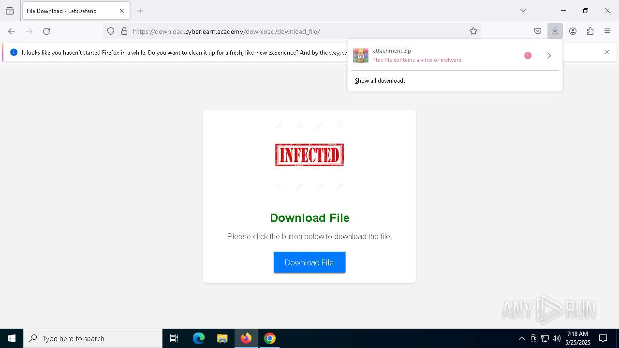The height and width of the screenshot is (348, 619).
Task: Restore down the Firefox window
Action: (586, 11)
